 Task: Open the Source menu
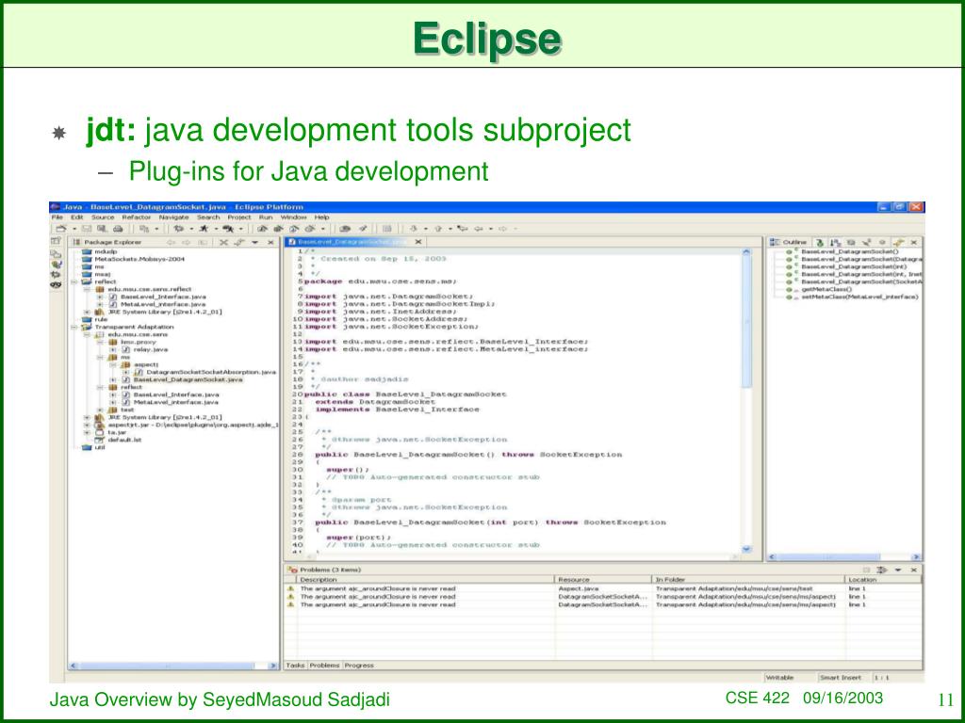(x=103, y=217)
